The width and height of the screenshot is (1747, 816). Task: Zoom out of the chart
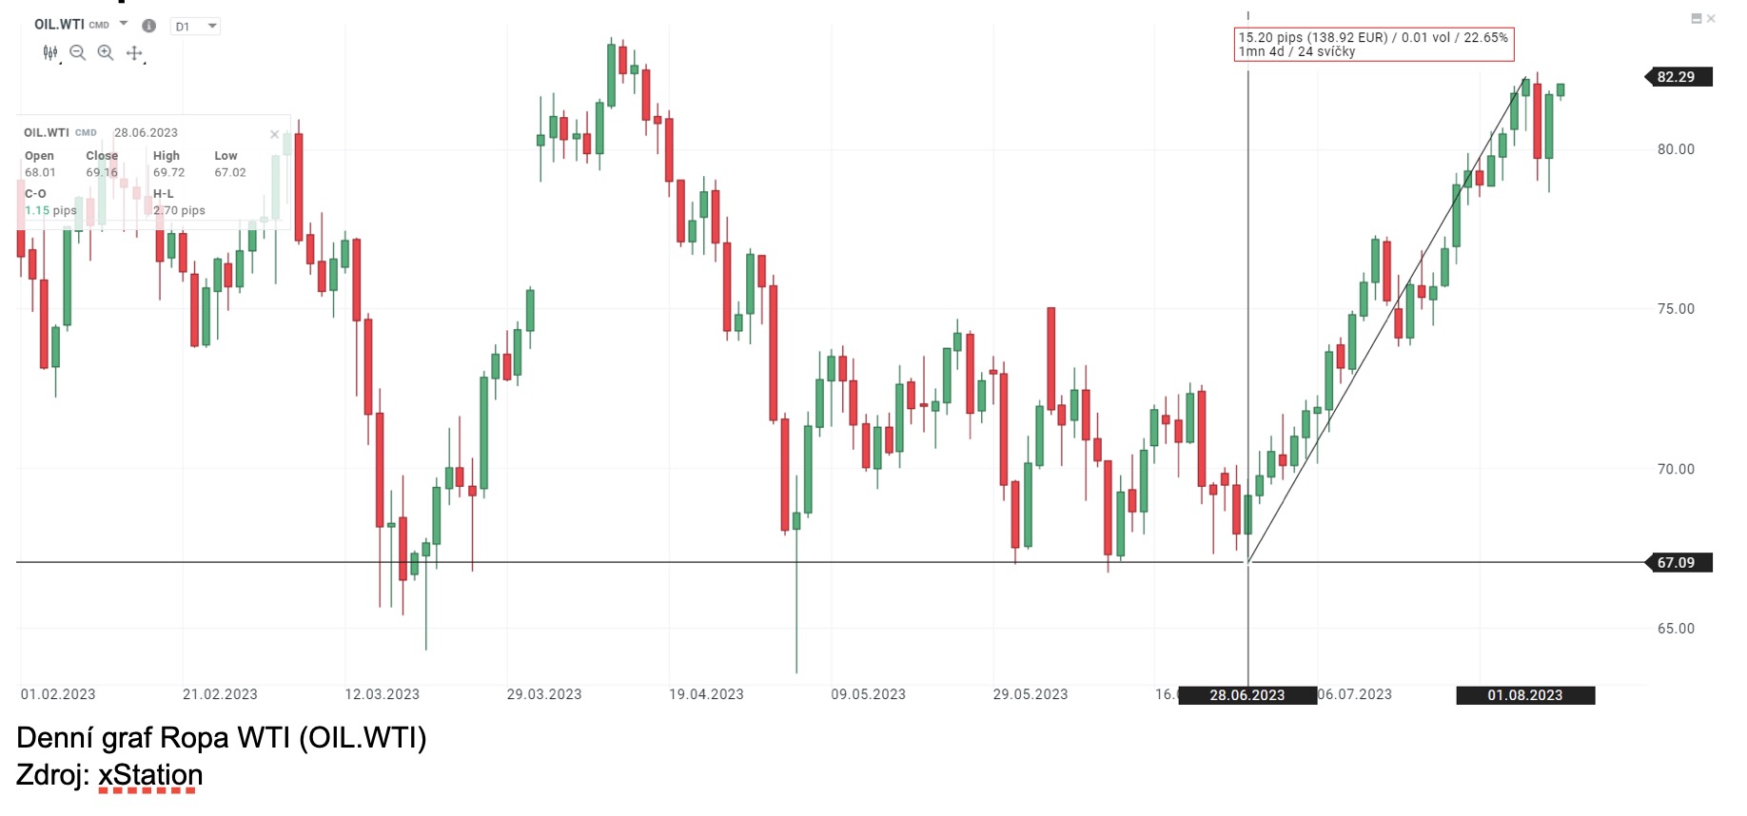tap(76, 53)
